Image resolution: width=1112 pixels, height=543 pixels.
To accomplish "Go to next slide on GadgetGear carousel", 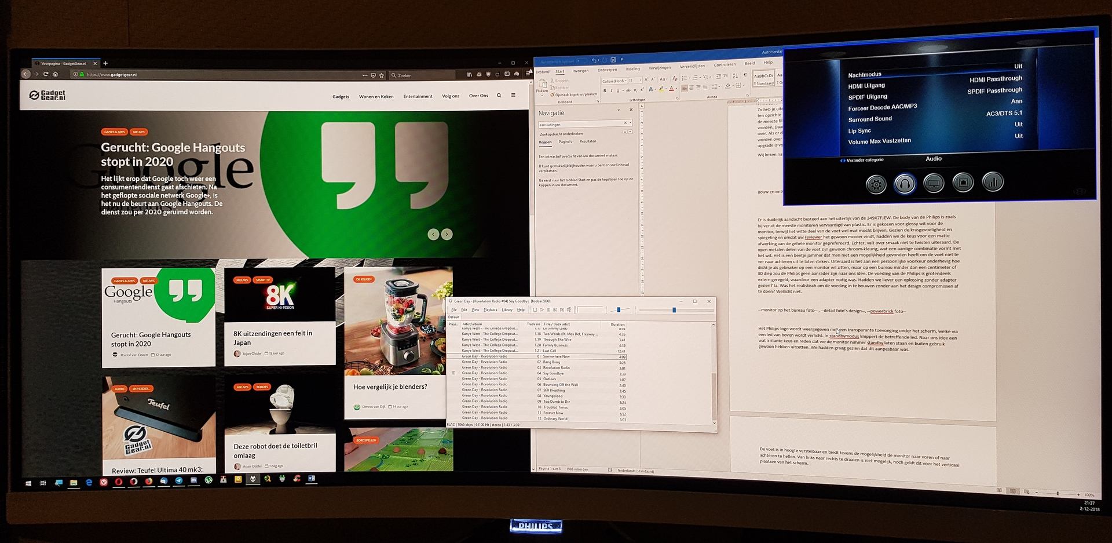I will click(x=447, y=234).
